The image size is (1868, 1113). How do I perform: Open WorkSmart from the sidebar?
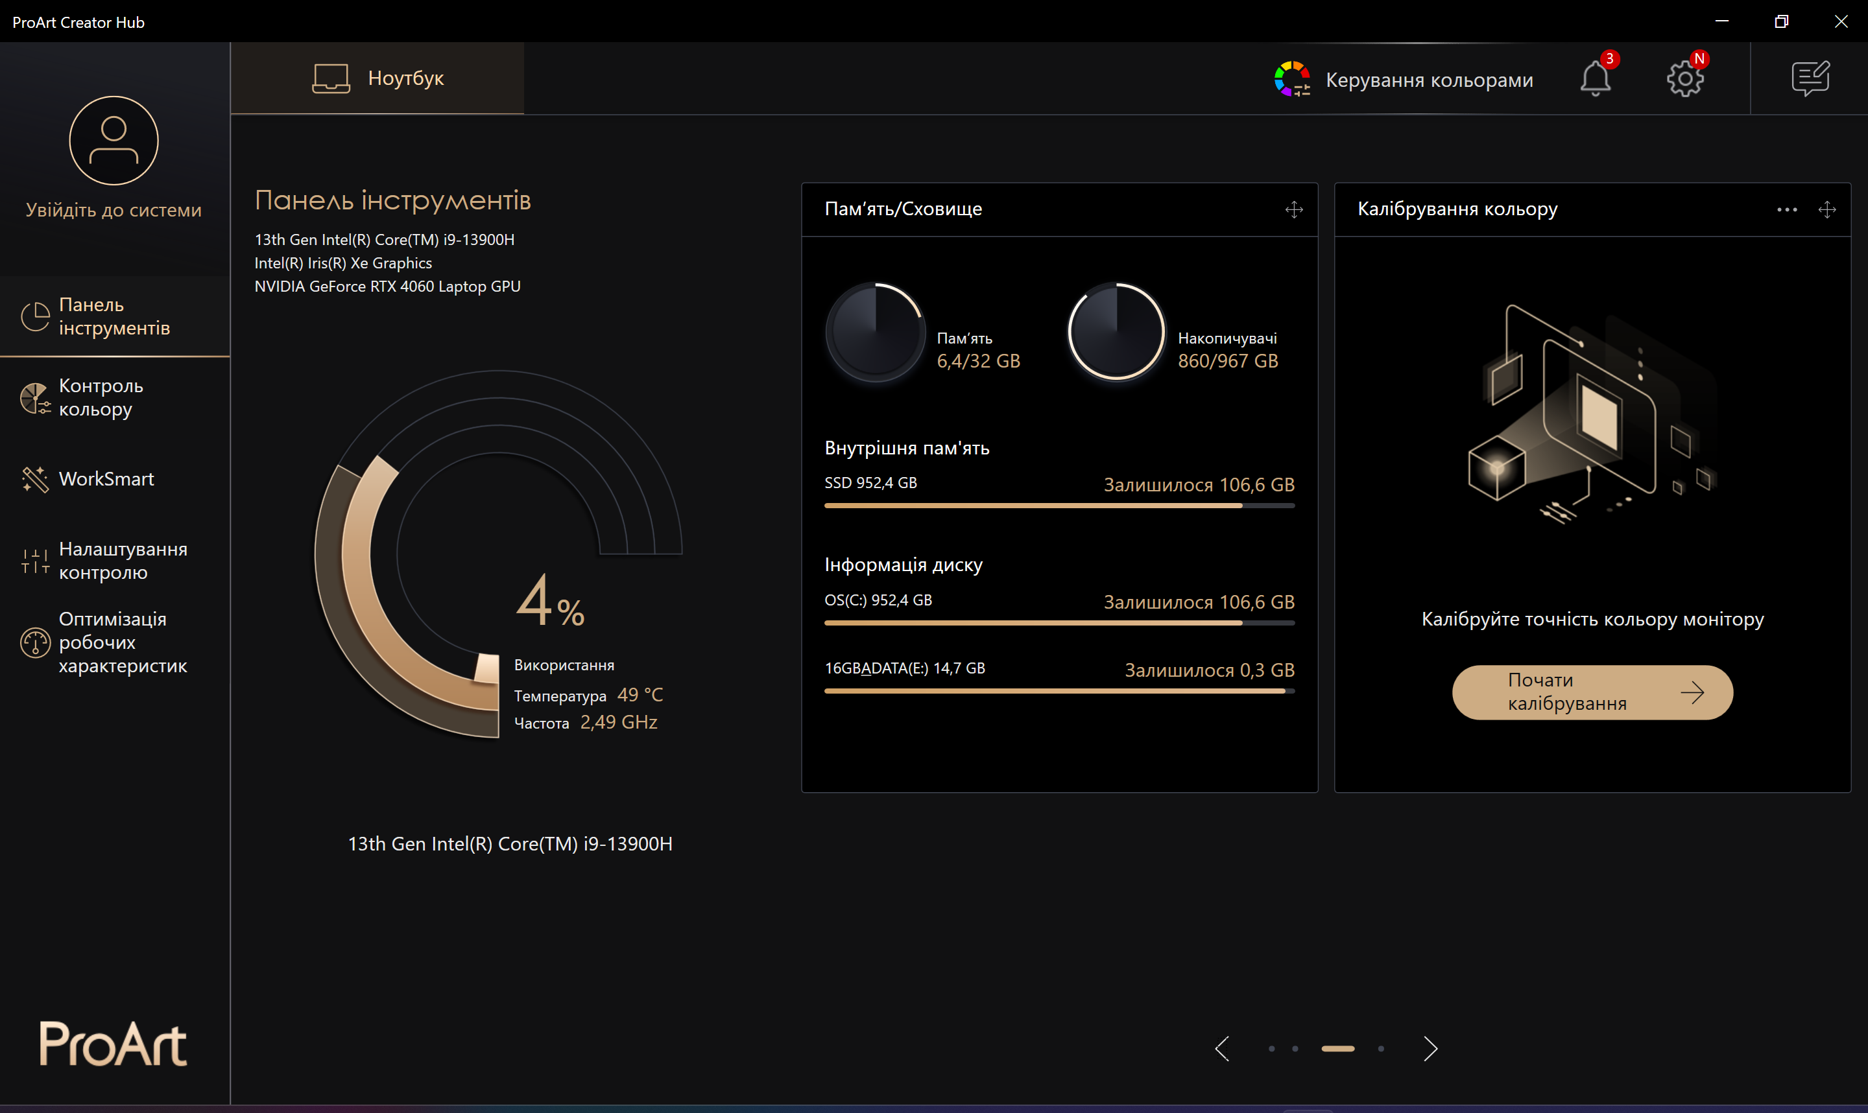(106, 478)
